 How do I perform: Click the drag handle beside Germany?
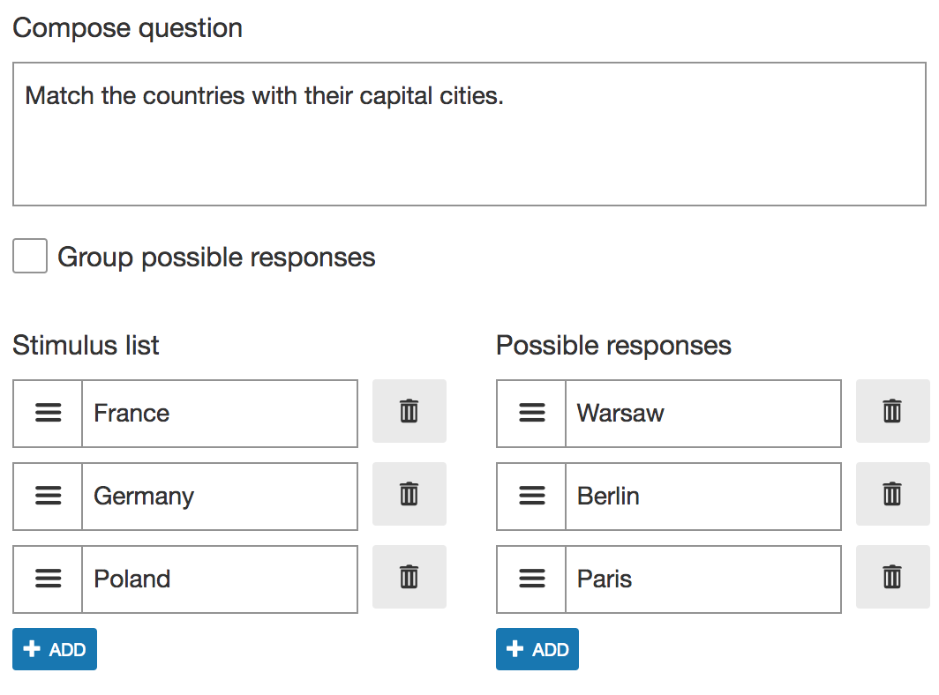48,496
